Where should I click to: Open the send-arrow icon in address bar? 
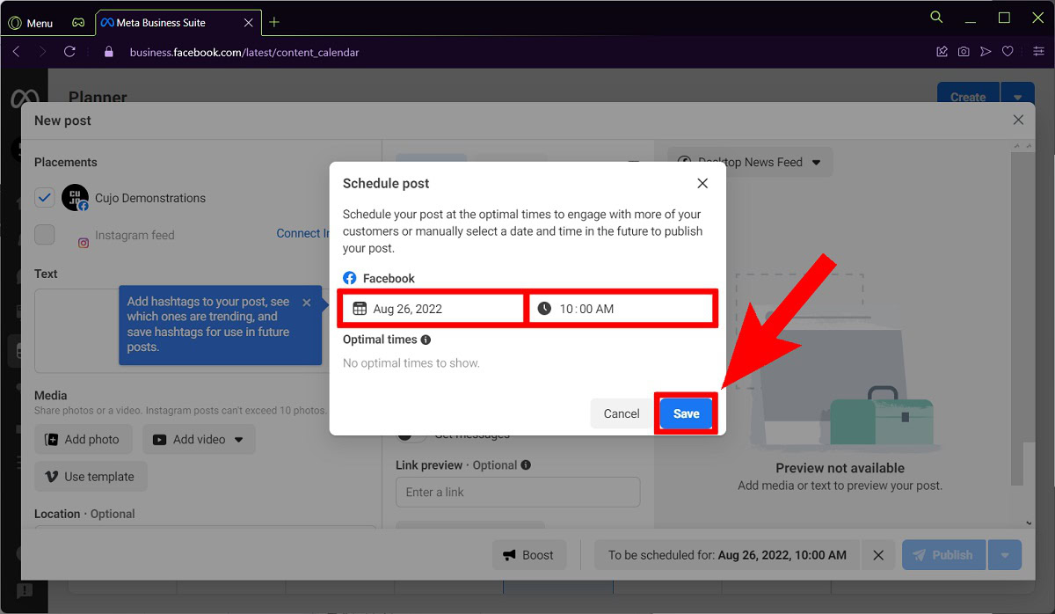click(986, 52)
